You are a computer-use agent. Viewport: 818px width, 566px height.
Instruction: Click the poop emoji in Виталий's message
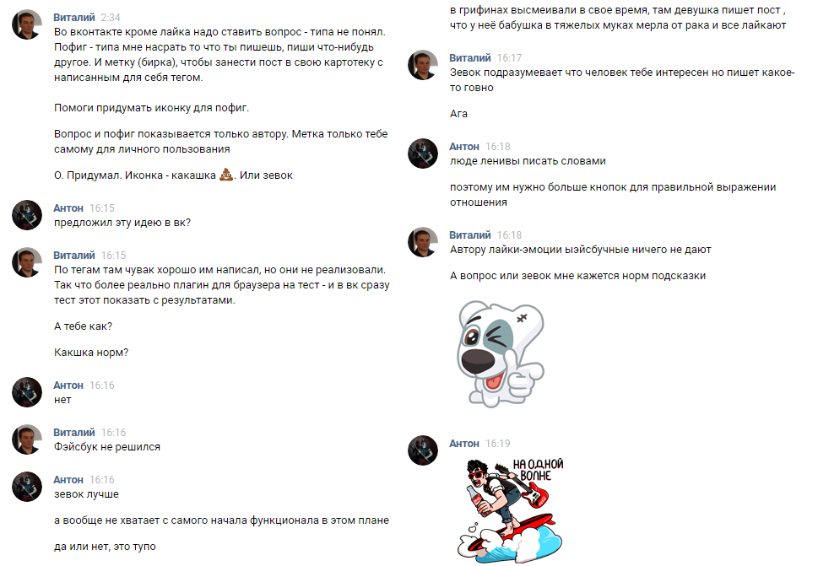(226, 175)
